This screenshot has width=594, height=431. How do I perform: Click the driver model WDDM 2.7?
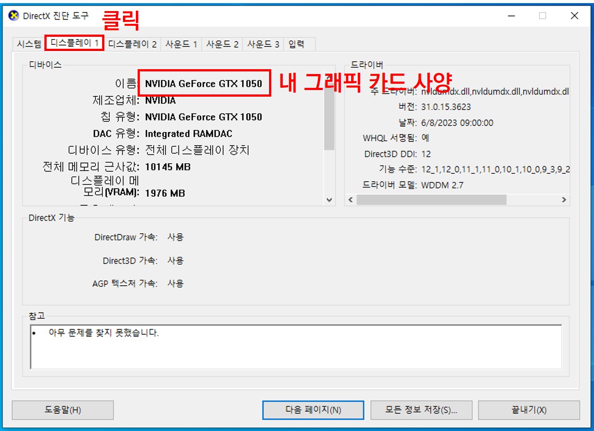point(442,185)
